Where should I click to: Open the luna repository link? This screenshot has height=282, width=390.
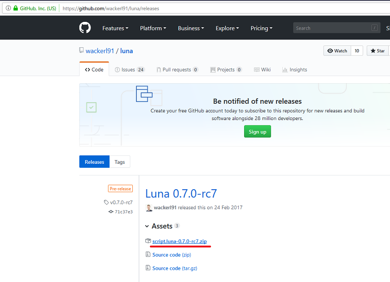coord(127,51)
